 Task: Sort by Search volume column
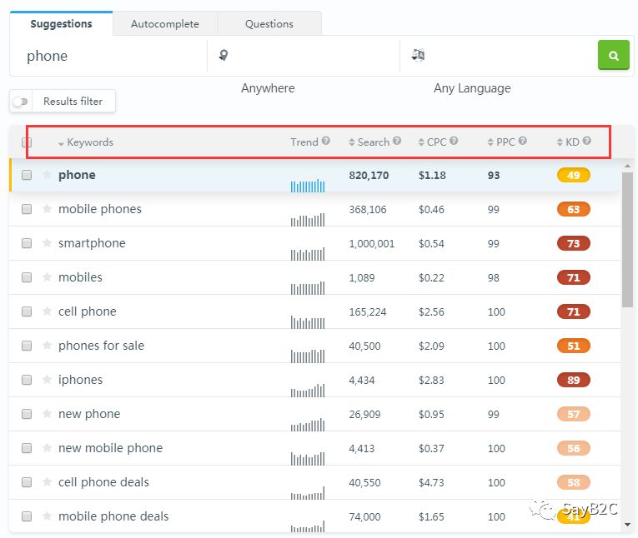point(372,142)
